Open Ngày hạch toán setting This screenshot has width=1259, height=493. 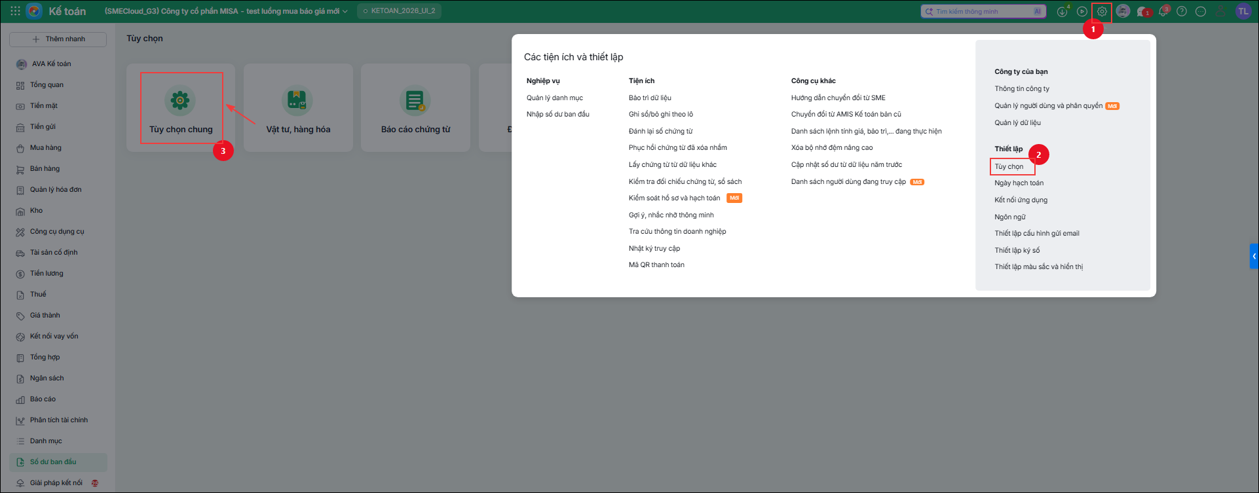tap(1019, 183)
